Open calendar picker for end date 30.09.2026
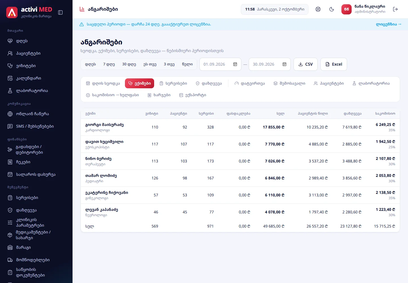The image size is (408, 283). pos(284,64)
